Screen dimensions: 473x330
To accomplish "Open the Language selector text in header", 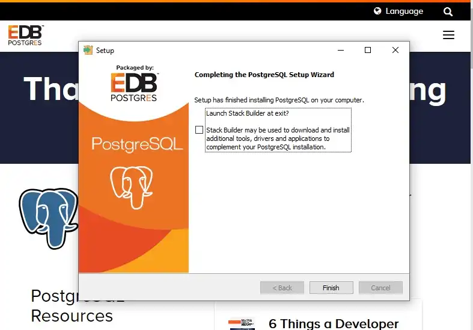I will 404,11.
